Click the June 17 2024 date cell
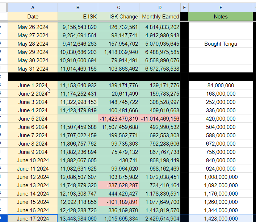The height and width of the screenshot is (222, 256). 33,218
